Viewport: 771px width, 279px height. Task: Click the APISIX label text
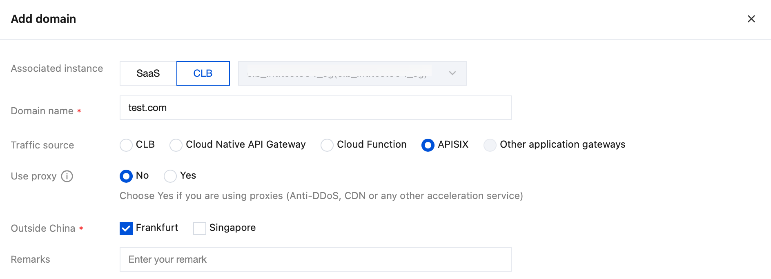(453, 144)
